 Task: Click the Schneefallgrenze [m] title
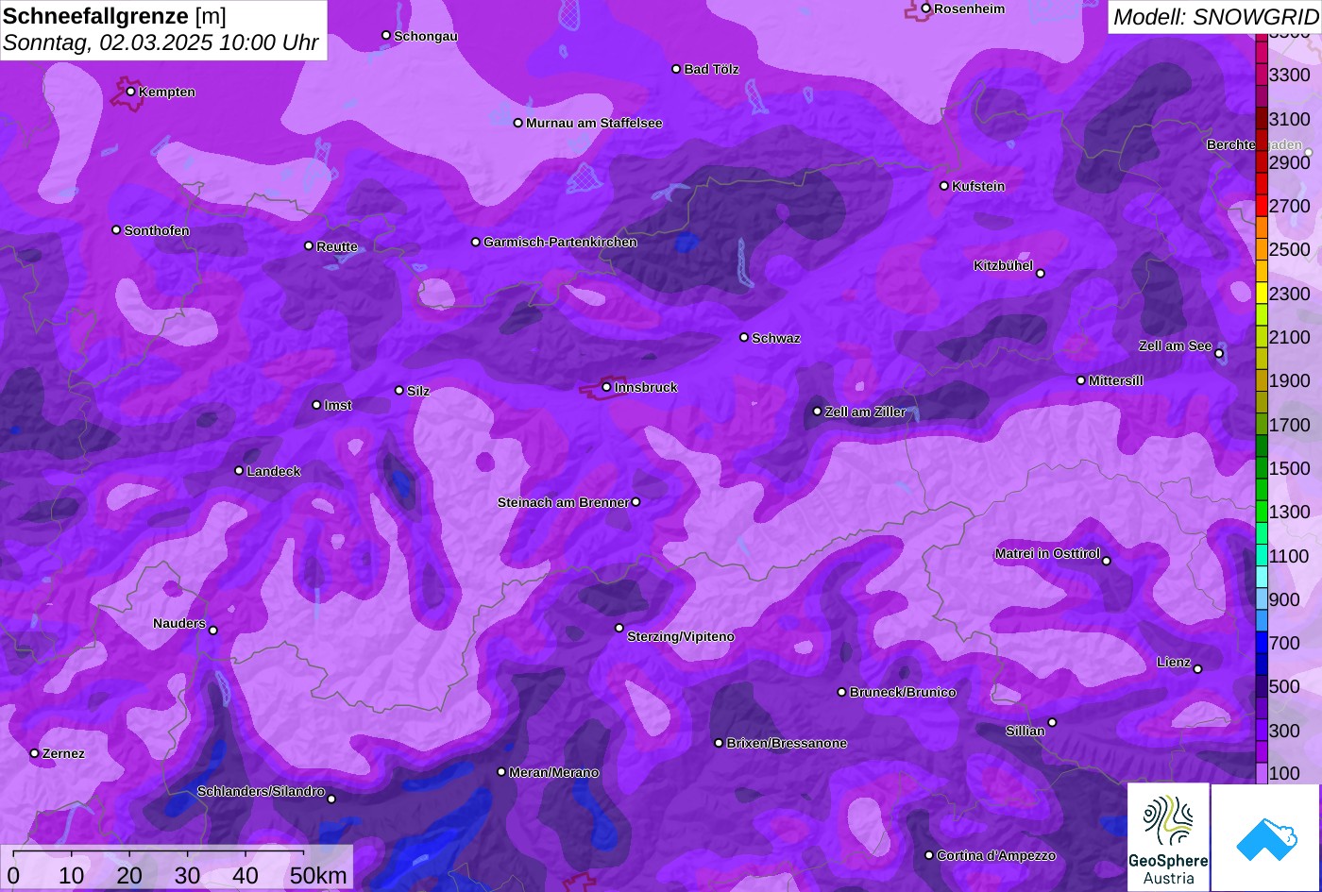pyautogui.click(x=114, y=16)
